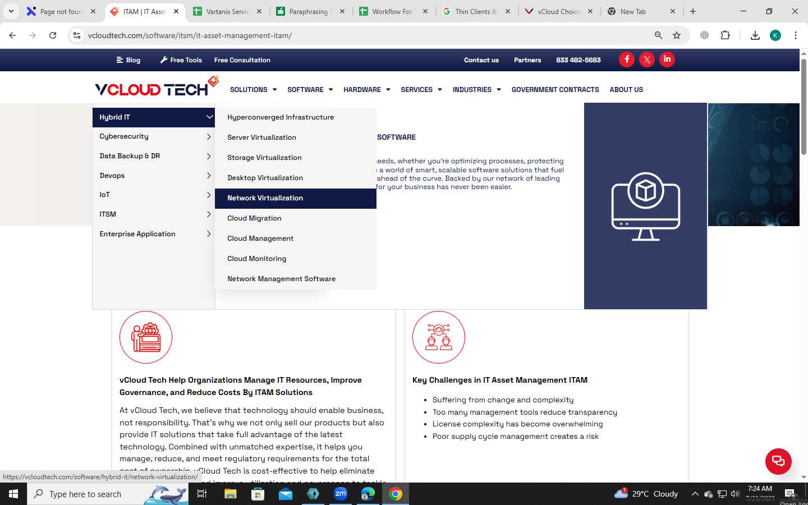808x505 pixels.
Task: Open File Explorer from the taskbar
Action: 230,494
